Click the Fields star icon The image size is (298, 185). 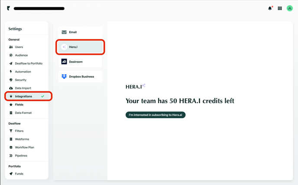[x=11, y=105]
